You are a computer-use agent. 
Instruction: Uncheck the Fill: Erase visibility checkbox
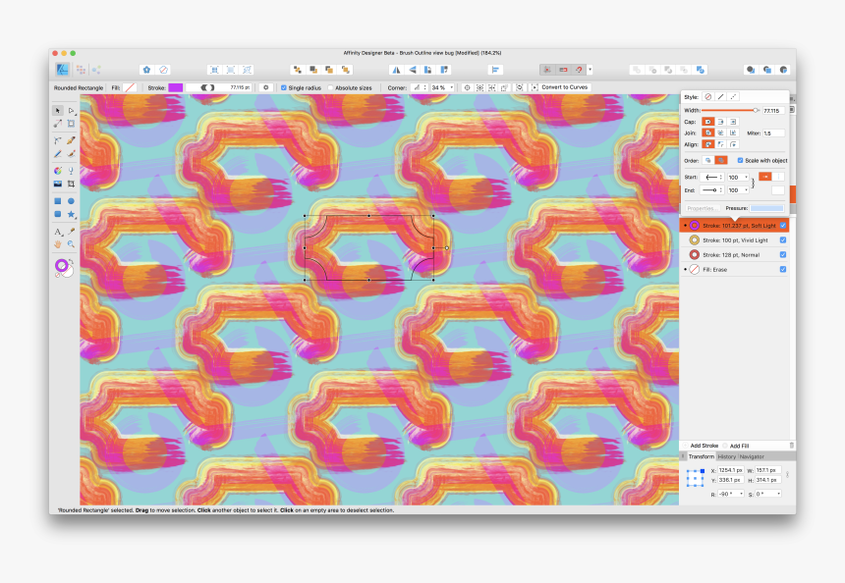tap(783, 269)
